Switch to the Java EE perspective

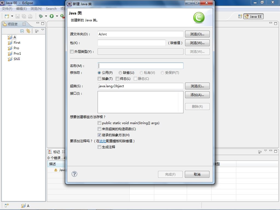pos(253,16)
